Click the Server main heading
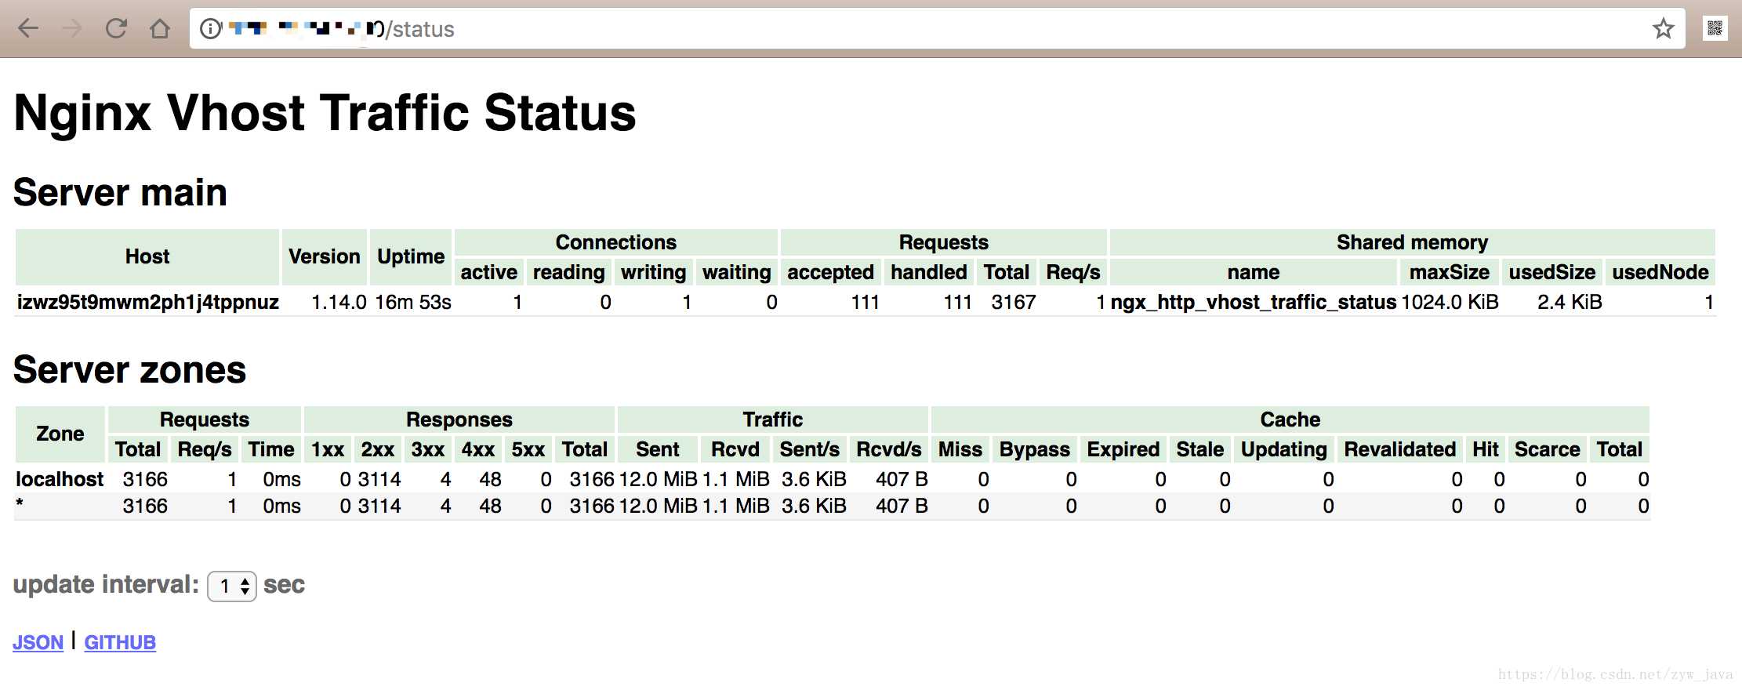1742x690 pixels. tap(121, 192)
